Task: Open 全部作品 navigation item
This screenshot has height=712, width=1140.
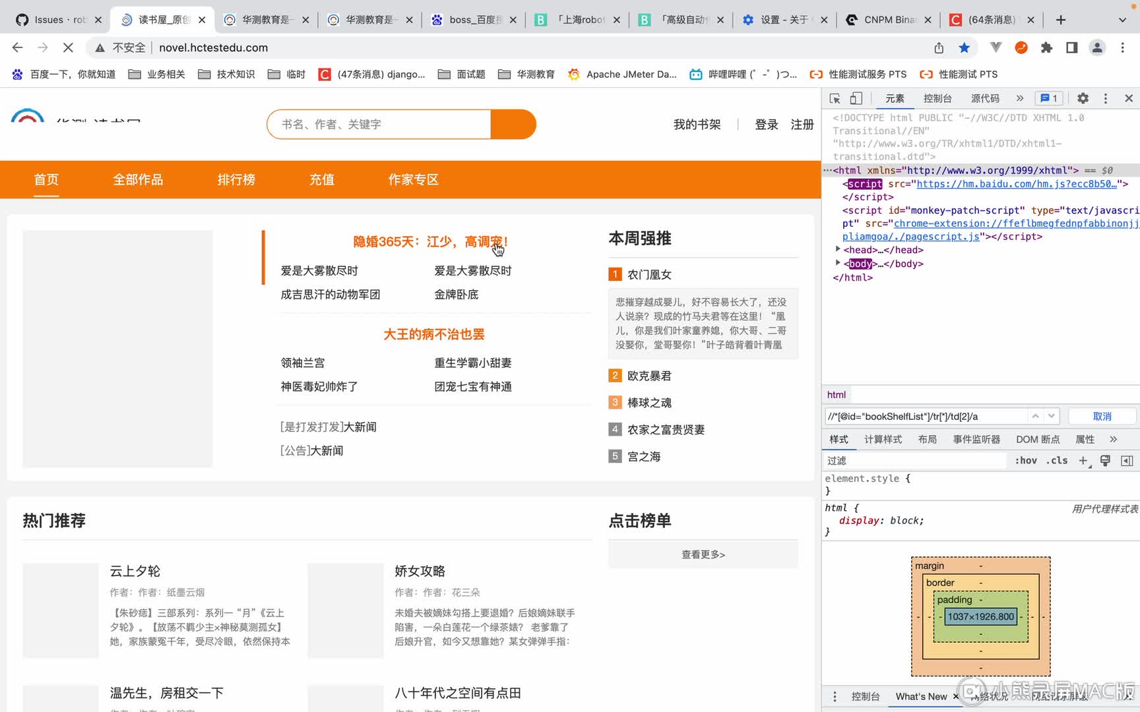Action: tap(138, 179)
